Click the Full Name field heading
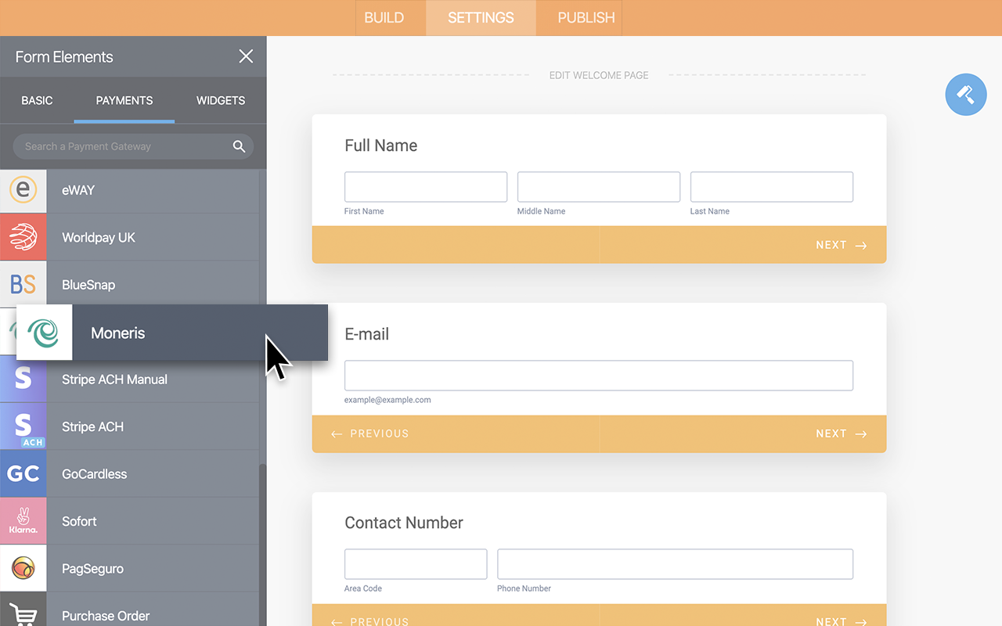1002x626 pixels. [x=380, y=146]
